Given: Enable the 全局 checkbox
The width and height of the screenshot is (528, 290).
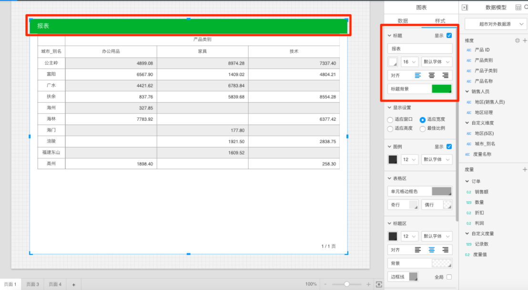Looking at the screenshot, I should (449, 277).
